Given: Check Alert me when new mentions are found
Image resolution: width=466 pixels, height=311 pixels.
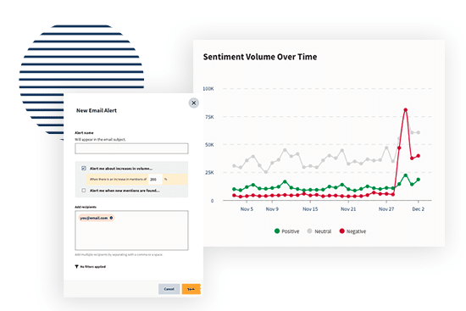Looking at the screenshot, I should (84, 191).
